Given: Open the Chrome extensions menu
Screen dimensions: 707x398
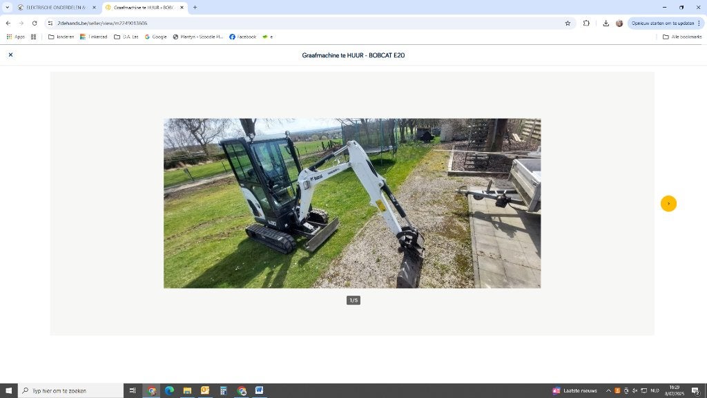Looking at the screenshot, I should [586, 23].
